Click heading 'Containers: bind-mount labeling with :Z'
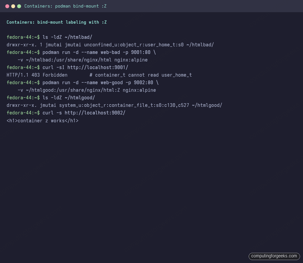Screen dimensions: 303x263 [57, 22]
